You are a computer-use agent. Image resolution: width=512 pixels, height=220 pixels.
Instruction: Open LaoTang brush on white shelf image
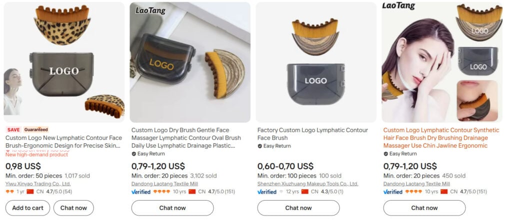point(190,62)
